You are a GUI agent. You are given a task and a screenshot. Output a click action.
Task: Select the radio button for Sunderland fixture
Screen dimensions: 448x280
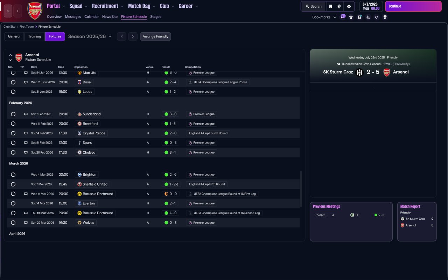point(13,114)
